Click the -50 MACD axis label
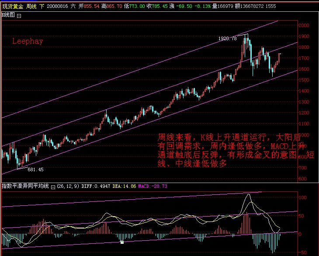Screen dimensions: 319x256 pos(303,253)
